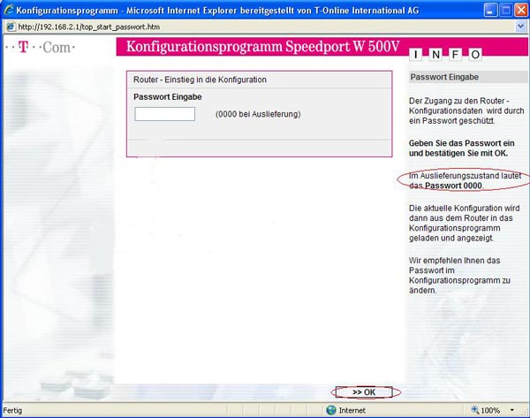The width and height of the screenshot is (530, 418).
Task: Click the URL in the address bar
Action: (x=89, y=27)
